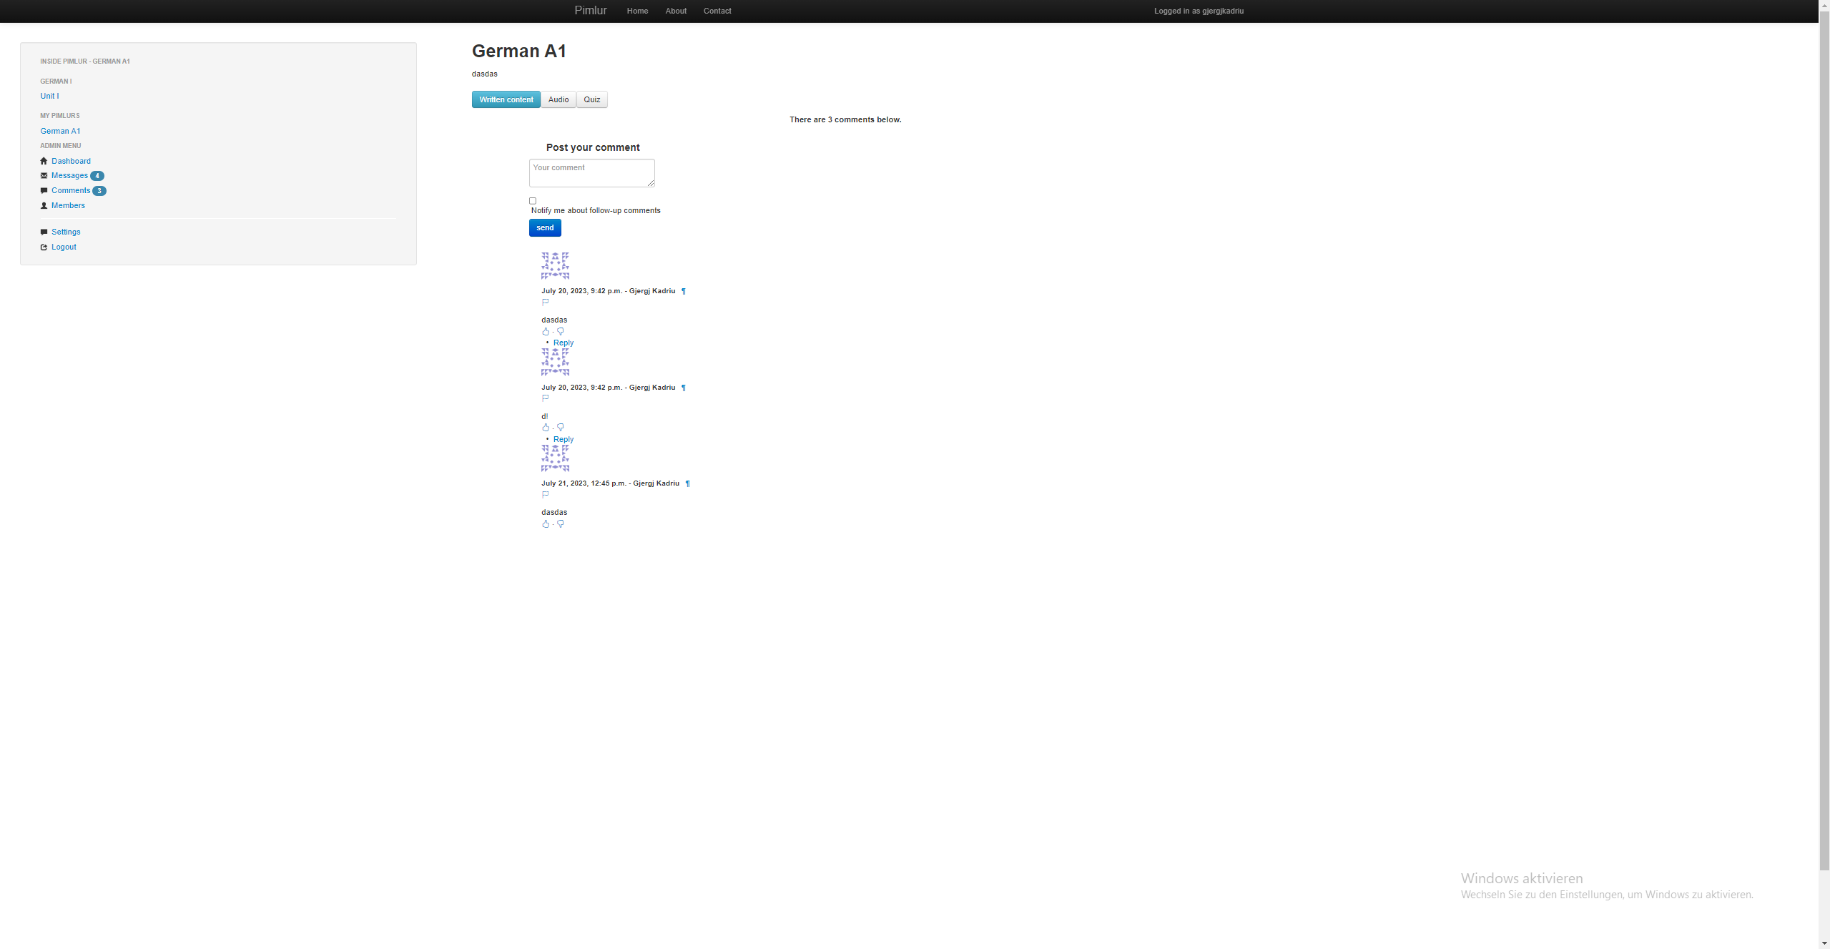Submit comment with send button
This screenshot has height=949, width=1830.
point(545,227)
